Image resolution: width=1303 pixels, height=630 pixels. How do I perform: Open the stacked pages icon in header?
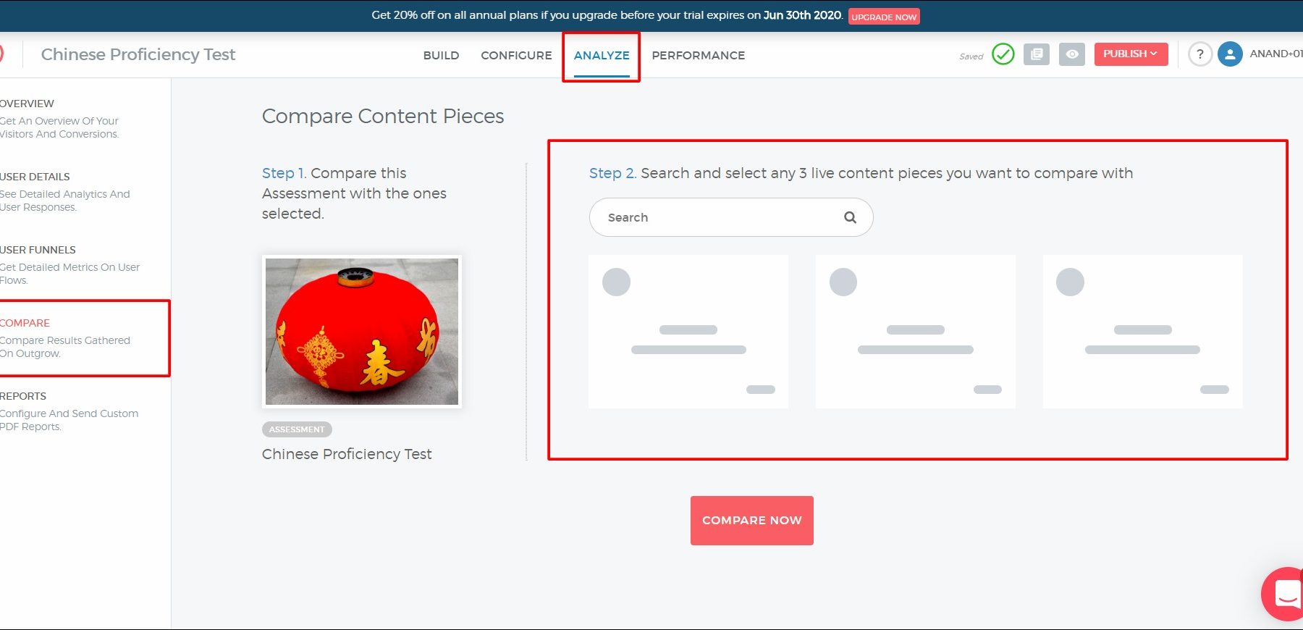point(1036,54)
